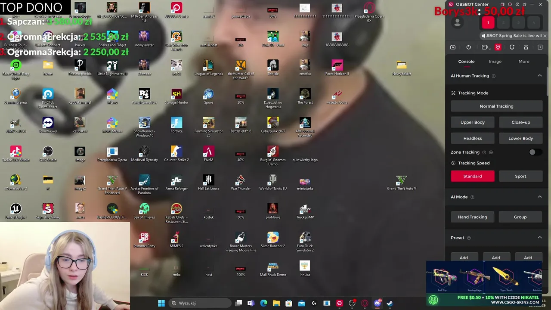
Task: Select the War Thunder desktop icon
Action: tap(241, 183)
